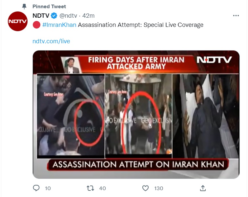Image resolution: width=248 pixels, height=197 pixels.
Task: Open the @ndtv handle profile
Action: 68,16
